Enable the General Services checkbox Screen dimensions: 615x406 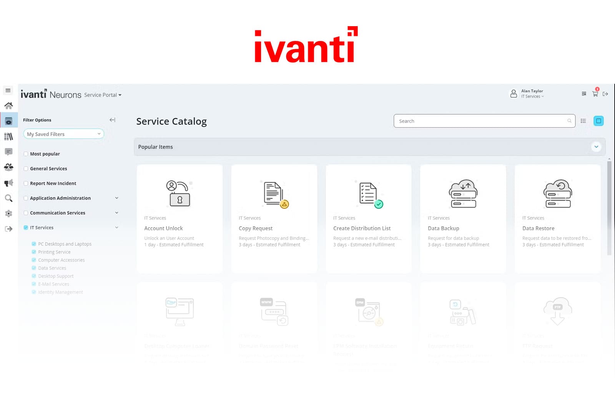(26, 168)
